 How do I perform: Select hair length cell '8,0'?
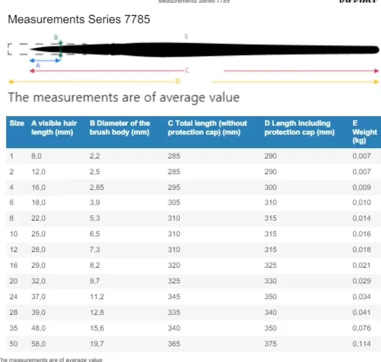(x=36, y=156)
